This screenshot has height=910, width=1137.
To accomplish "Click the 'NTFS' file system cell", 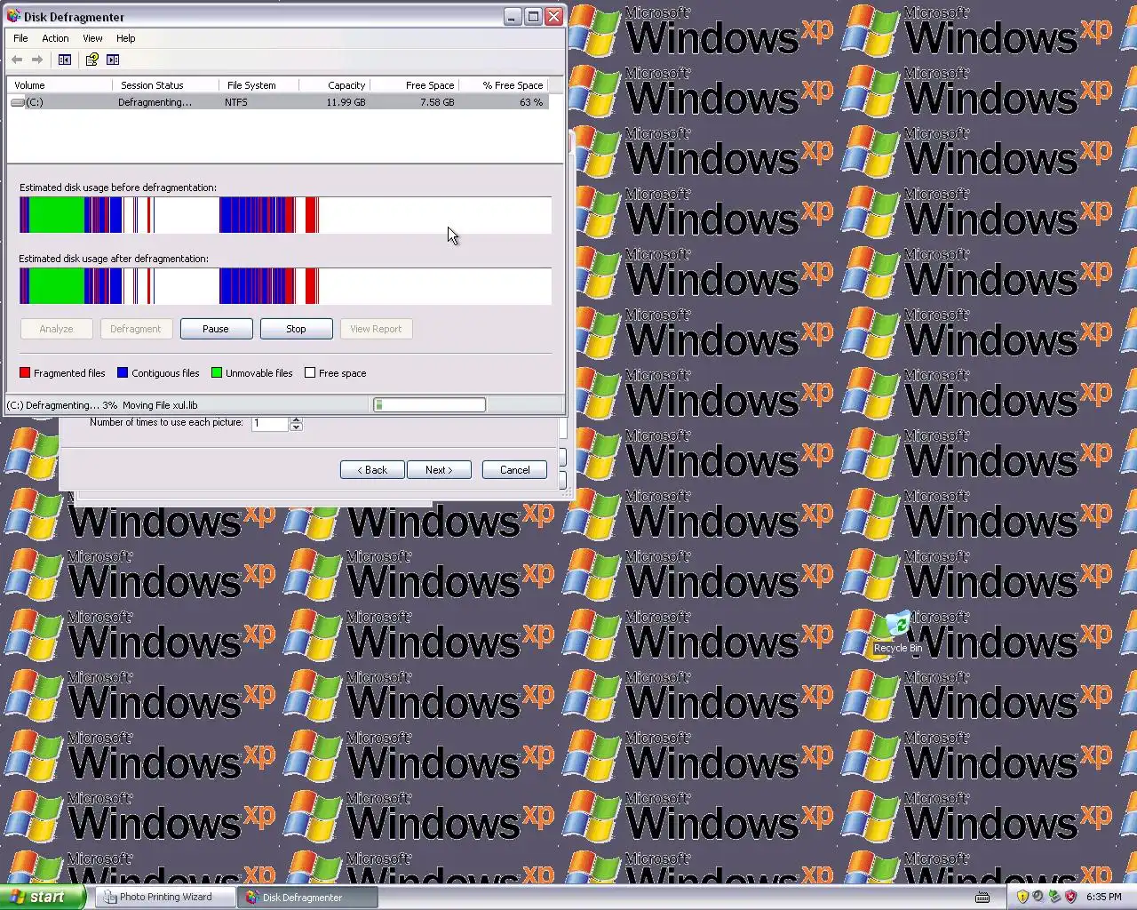I will 236,102.
